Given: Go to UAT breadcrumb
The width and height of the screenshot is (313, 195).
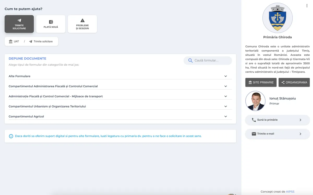Looking at the screenshot, I should [14, 42].
